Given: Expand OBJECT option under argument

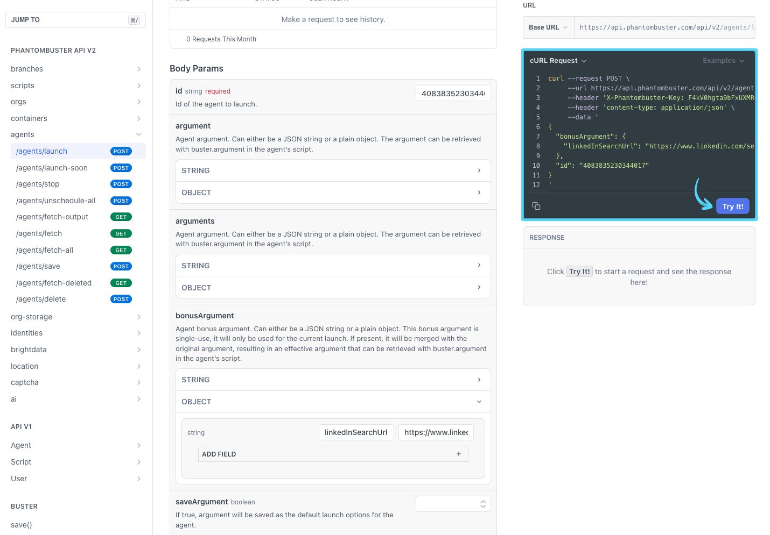Looking at the screenshot, I should coord(333,192).
